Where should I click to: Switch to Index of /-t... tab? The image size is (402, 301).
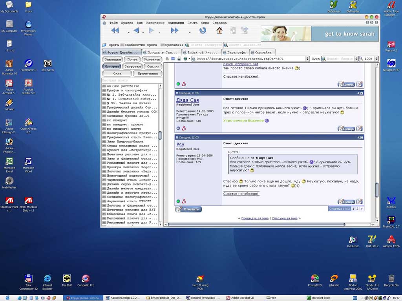point(202,52)
